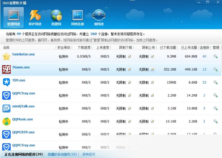Viewport: 222px width, 158px height.
Task: Open TGame.exe program name link
Action: click(21, 67)
